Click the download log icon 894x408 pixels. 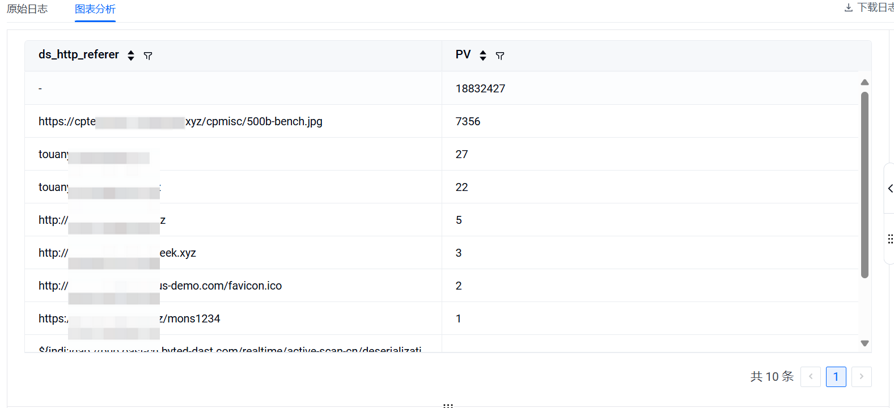tap(848, 7)
